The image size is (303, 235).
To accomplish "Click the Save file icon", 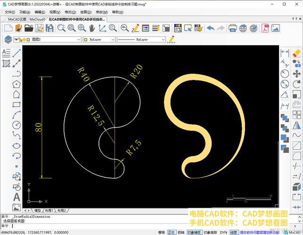I will [x=39, y=28].
